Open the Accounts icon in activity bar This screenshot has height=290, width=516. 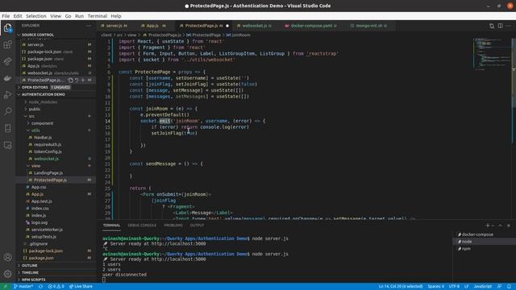[x=7, y=257]
